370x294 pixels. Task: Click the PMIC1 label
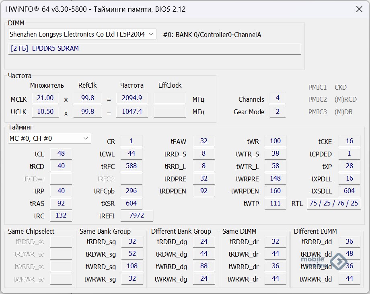[317, 87]
